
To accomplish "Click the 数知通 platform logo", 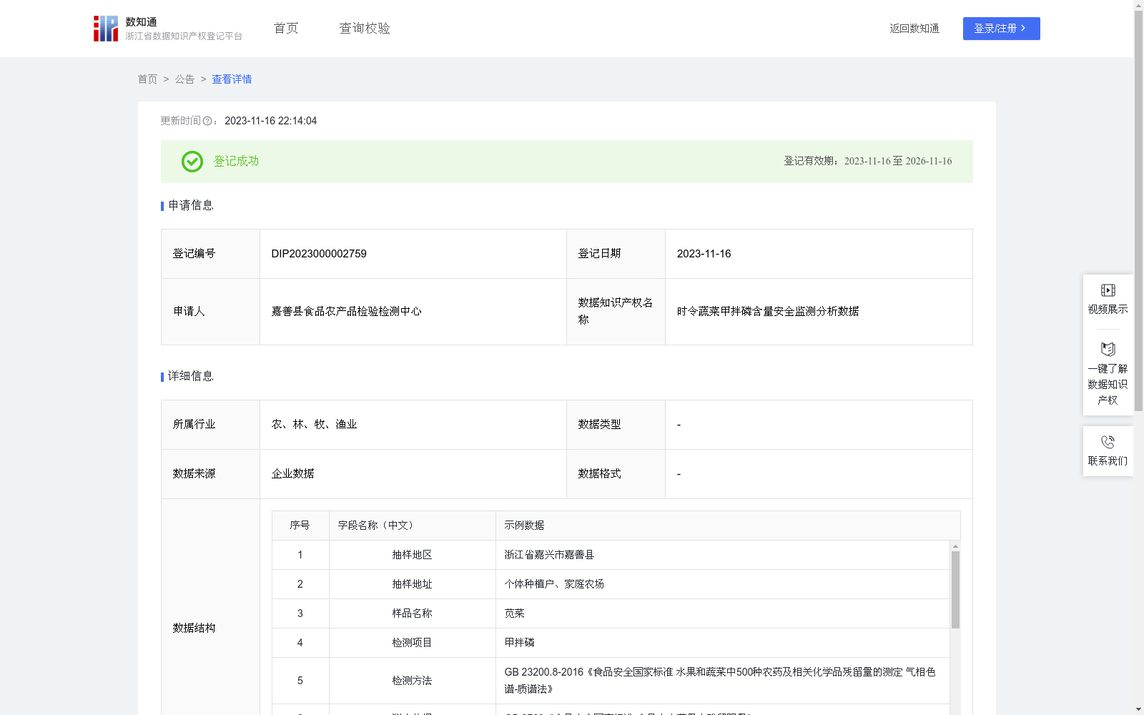I will pos(105,29).
